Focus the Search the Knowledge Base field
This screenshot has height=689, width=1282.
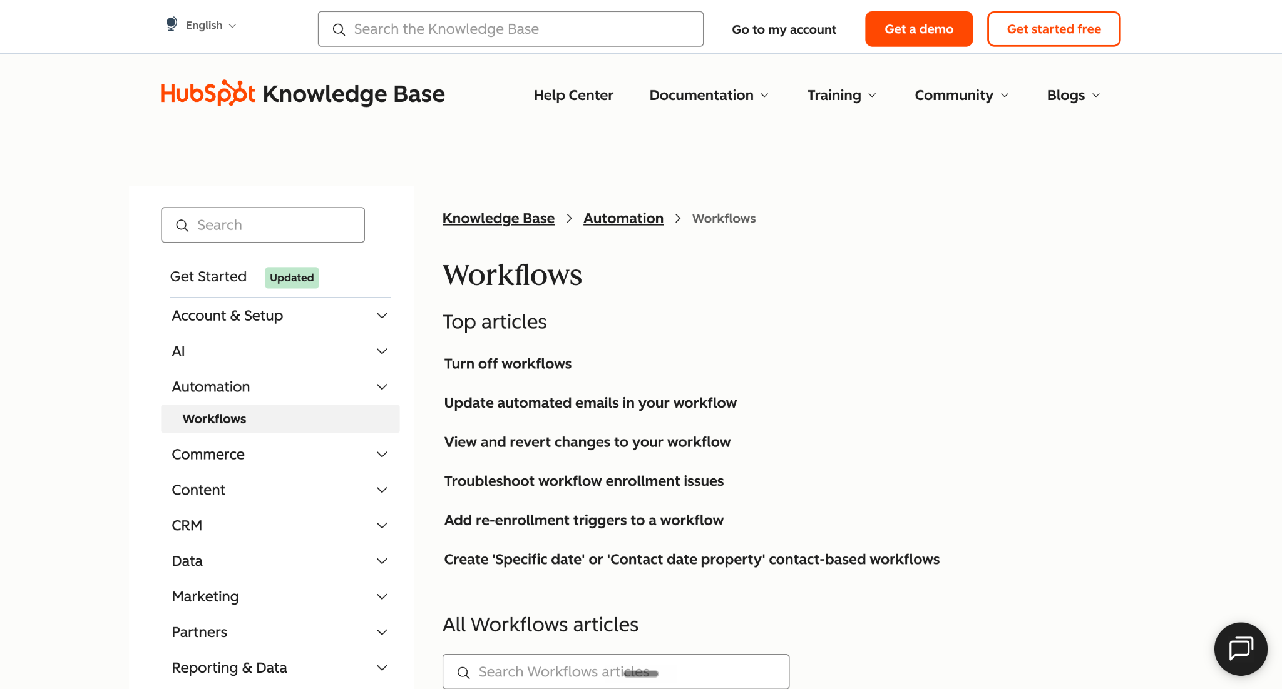[510, 29]
